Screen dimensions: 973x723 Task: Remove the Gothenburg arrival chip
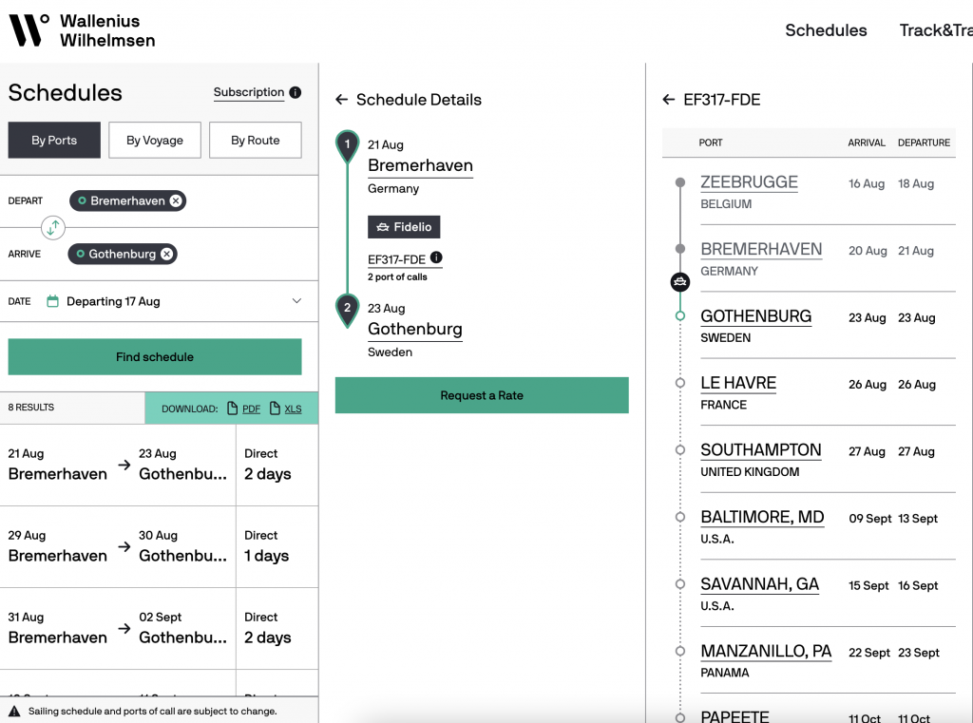[x=167, y=254]
